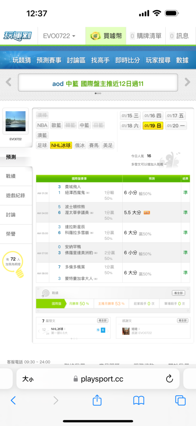Click 看全部 button in 戰績 panel
This screenshot has height=426, width=196.
179,293
